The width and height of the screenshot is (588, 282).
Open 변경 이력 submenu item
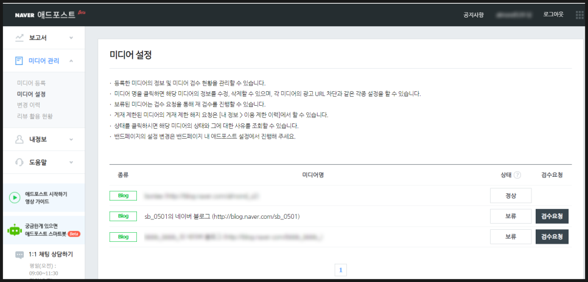pyautogui.click(x=29, y=105)
